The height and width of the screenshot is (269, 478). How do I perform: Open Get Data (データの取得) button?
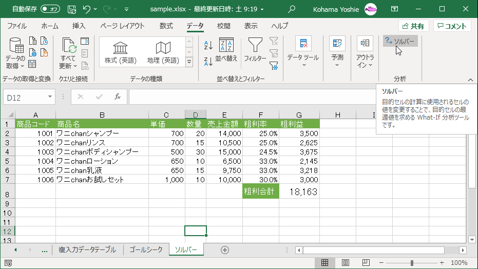tap(15, 53)
